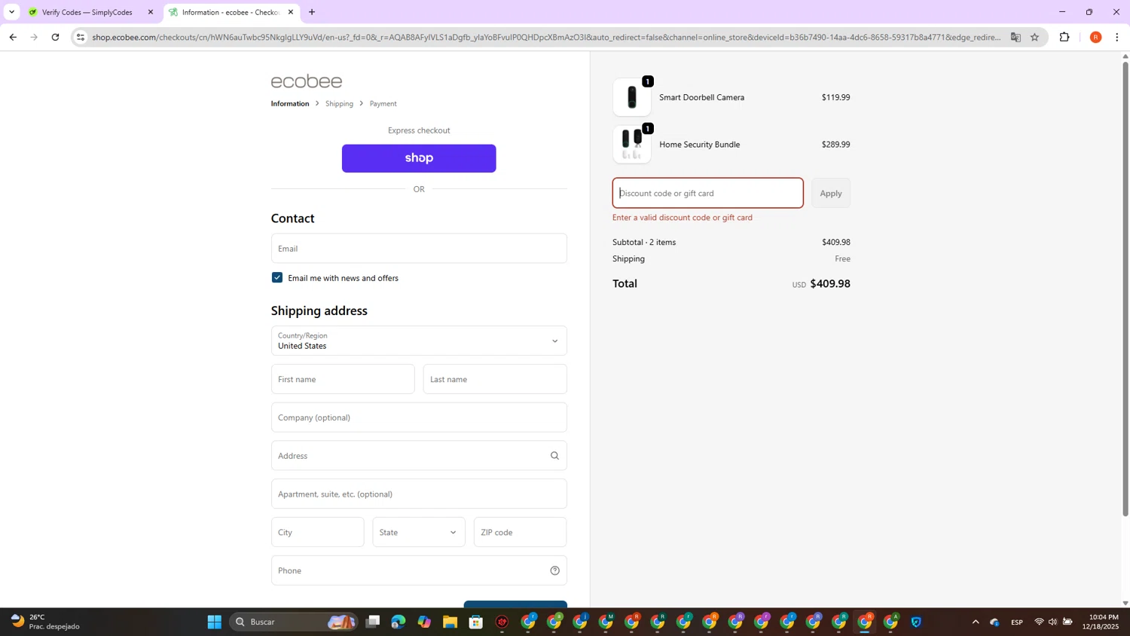
Task: Focus the Address field
Action: [419, 456]
